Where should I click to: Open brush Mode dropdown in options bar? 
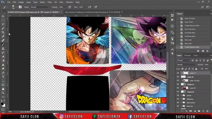point(40,7)
